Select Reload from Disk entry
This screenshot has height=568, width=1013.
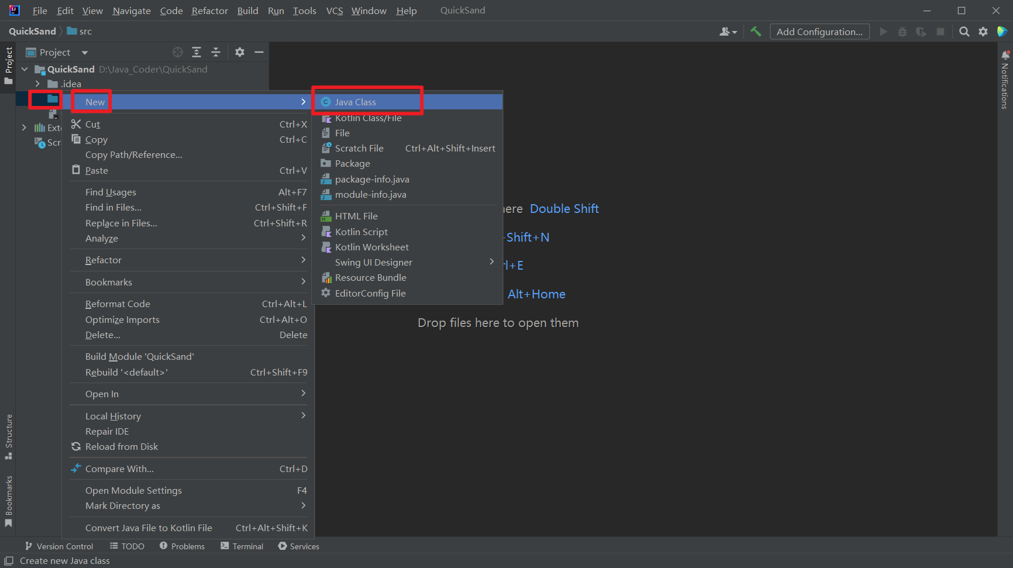click(188, 446)
